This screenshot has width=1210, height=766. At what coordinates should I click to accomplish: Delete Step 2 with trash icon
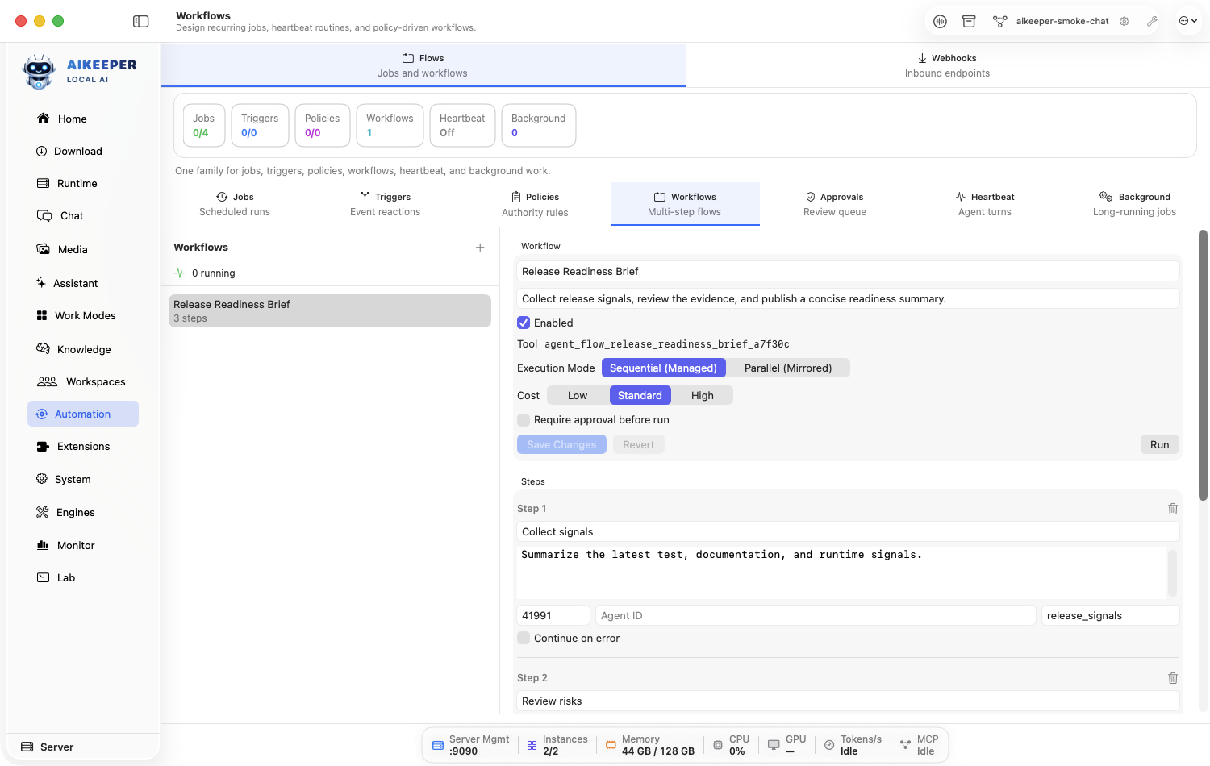1173,678
